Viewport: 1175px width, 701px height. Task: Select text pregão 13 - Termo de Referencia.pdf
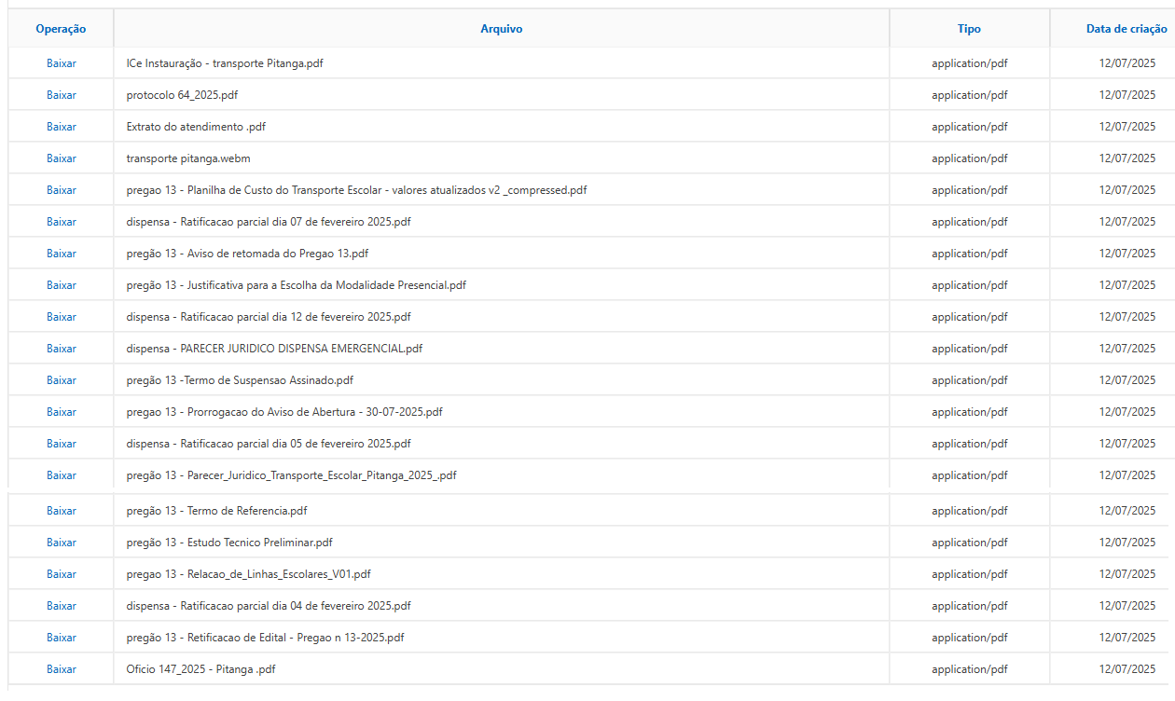pos(217,511)
